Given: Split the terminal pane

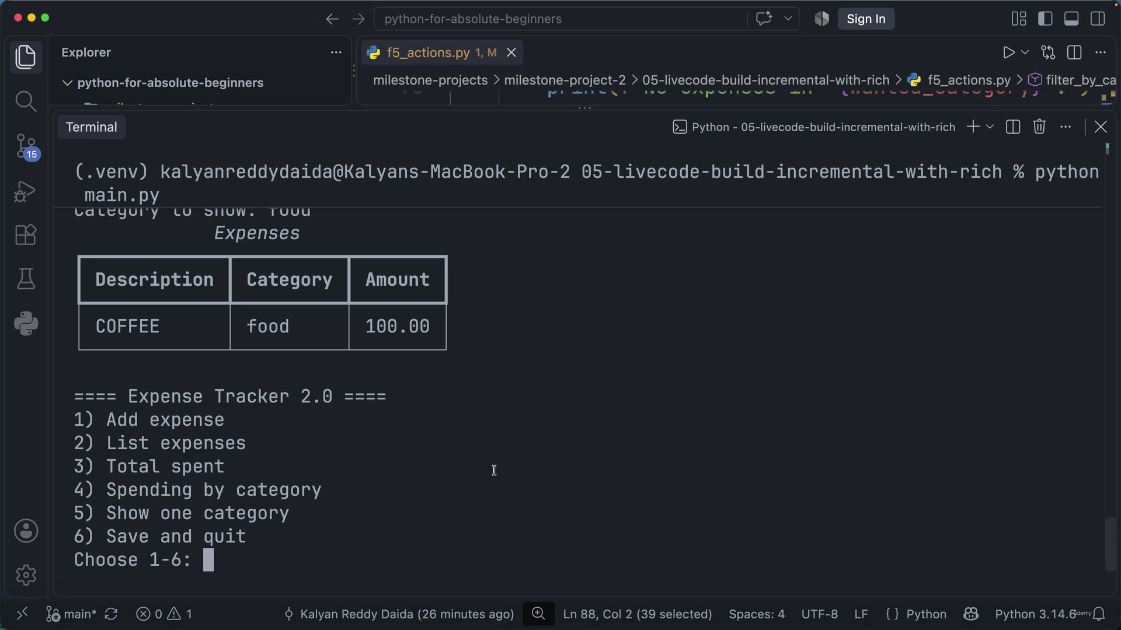Looking at the screenshot, I should [1013, 127].
